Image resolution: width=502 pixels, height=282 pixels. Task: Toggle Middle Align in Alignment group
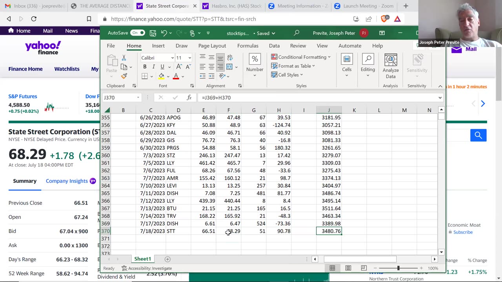pyautogui.click(x=211, y=58)
